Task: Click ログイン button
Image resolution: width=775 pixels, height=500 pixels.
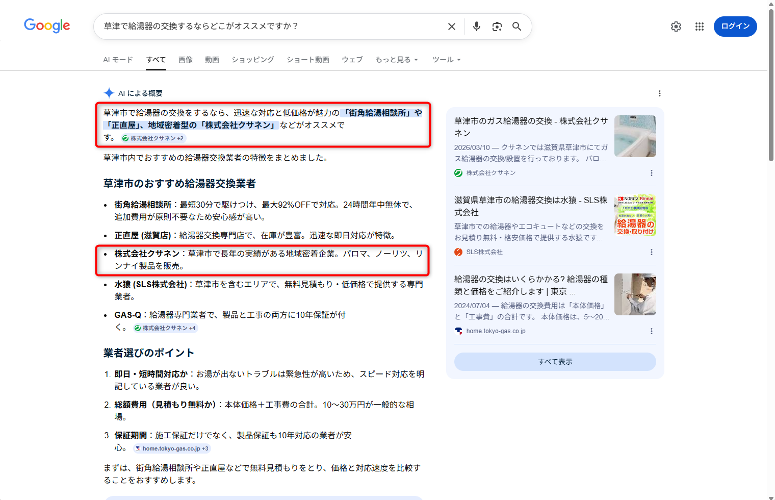Action: point(735,27)
